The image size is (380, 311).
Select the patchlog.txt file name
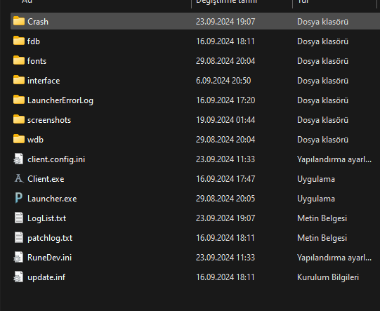50,238
